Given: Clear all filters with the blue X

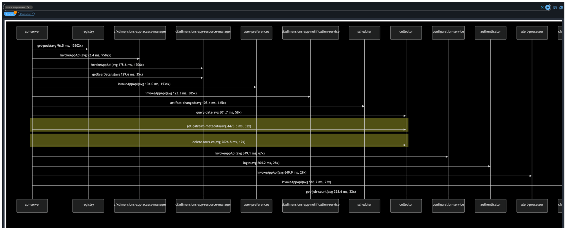Looking at the screenshot, I should (x=542, y=7).
